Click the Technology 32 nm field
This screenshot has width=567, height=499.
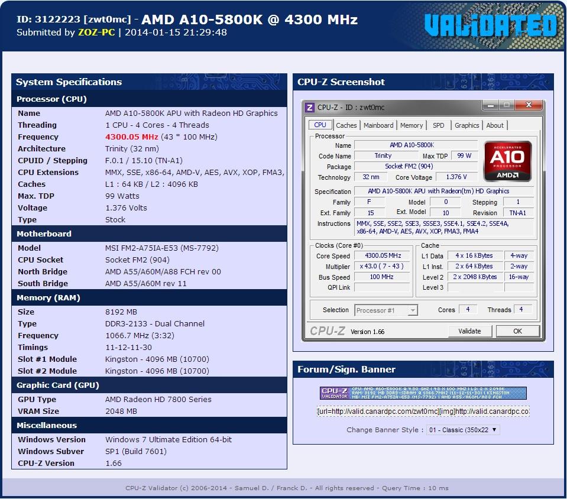point(371,177)
